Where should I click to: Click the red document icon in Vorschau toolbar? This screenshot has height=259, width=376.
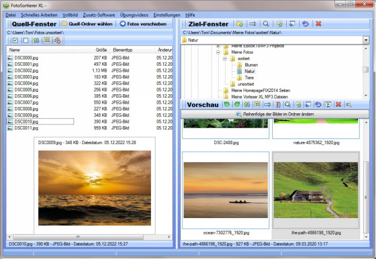(278, 104)
